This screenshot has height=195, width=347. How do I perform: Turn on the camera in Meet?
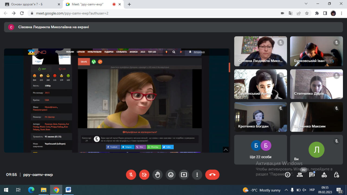144,175
